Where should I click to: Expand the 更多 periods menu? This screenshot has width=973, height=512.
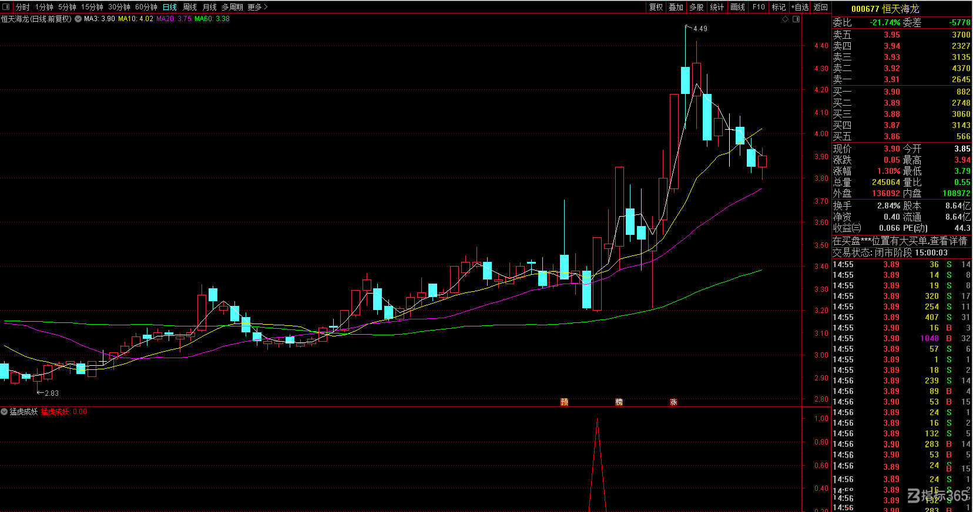[x=257, y=7]
